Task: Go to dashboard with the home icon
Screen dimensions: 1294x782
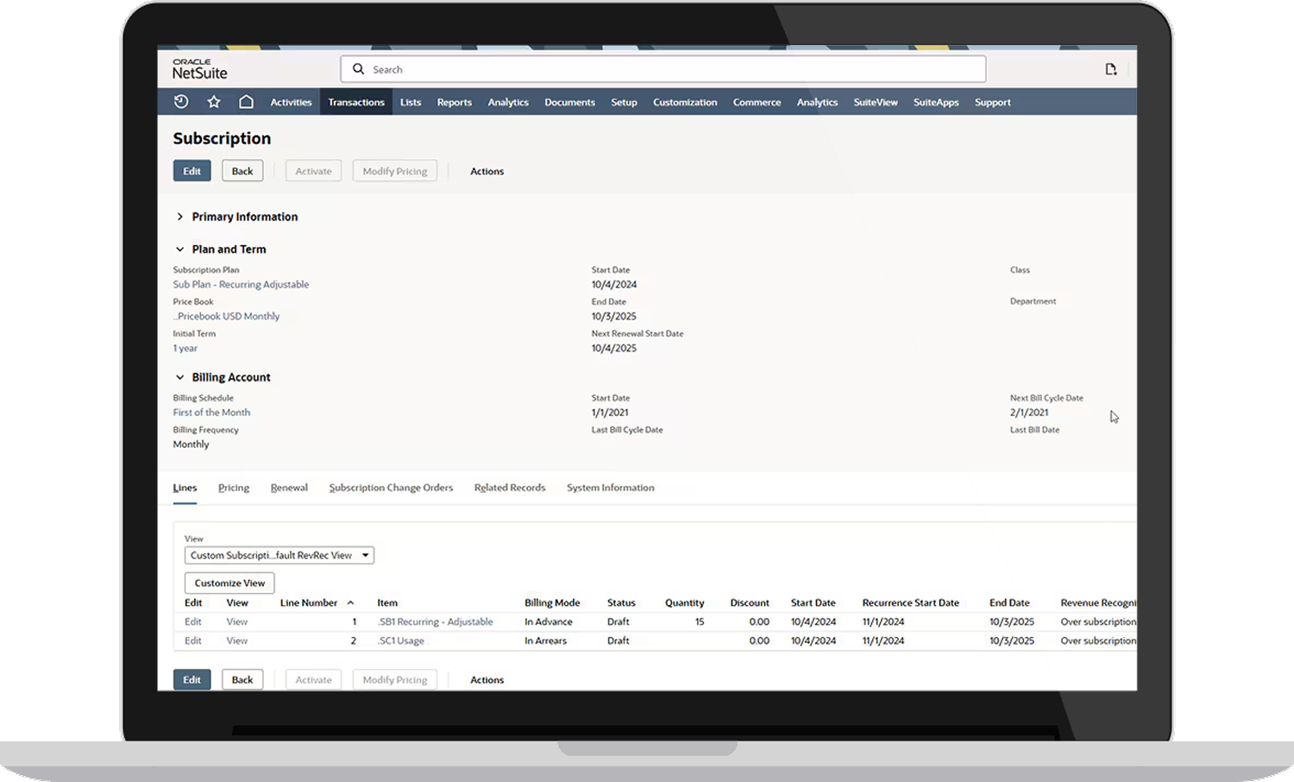Action: coord(246,101)
